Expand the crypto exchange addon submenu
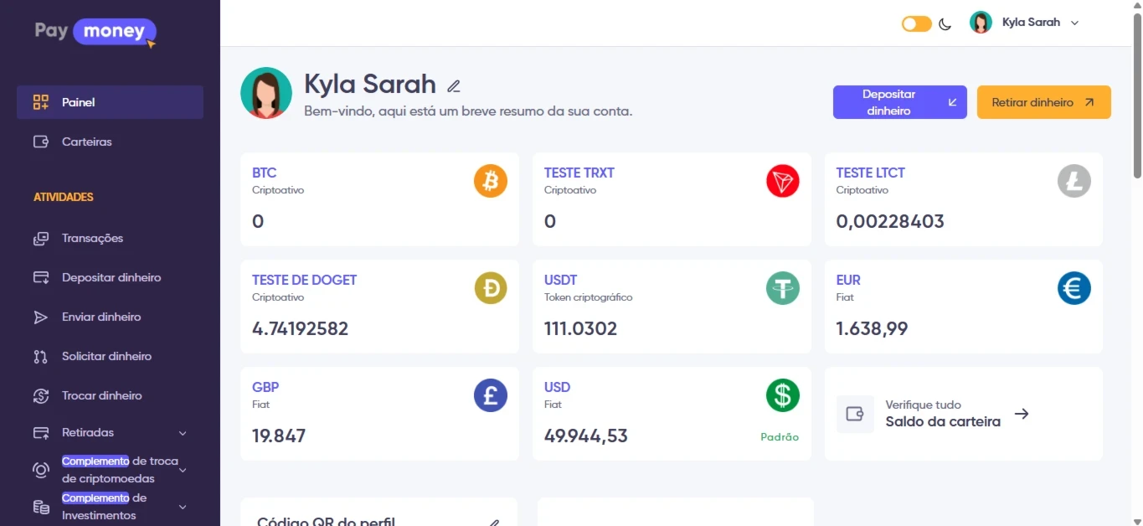The image size is (1143, 526). click(x=183, y=470)
